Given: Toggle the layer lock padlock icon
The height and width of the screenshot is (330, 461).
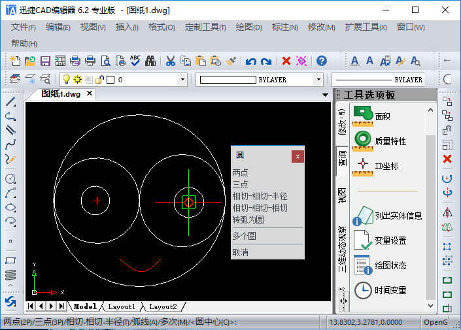Looking at the screenshot, I should pyautogui.click(x=99, y=79).
